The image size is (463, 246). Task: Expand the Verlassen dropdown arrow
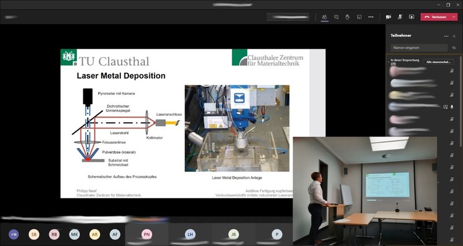454,17
